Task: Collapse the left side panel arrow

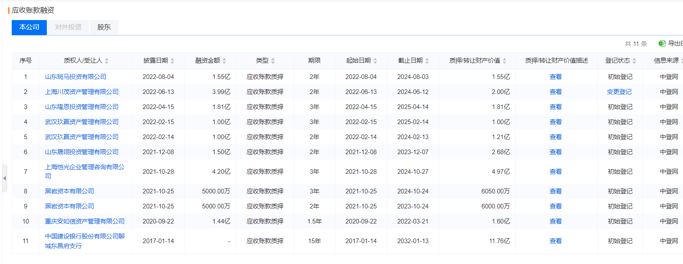Action: (x=4, y=178)
